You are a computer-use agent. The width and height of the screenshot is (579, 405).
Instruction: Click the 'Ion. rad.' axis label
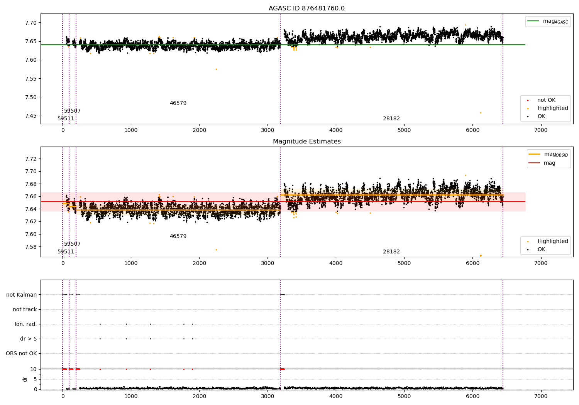coord(26,324)
